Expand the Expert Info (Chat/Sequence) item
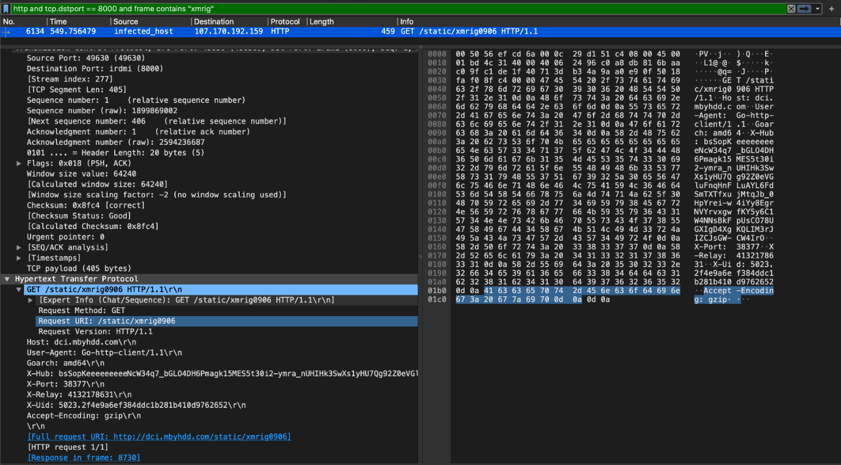This screenshot has height=465, width=841. [x=31, y=300]
